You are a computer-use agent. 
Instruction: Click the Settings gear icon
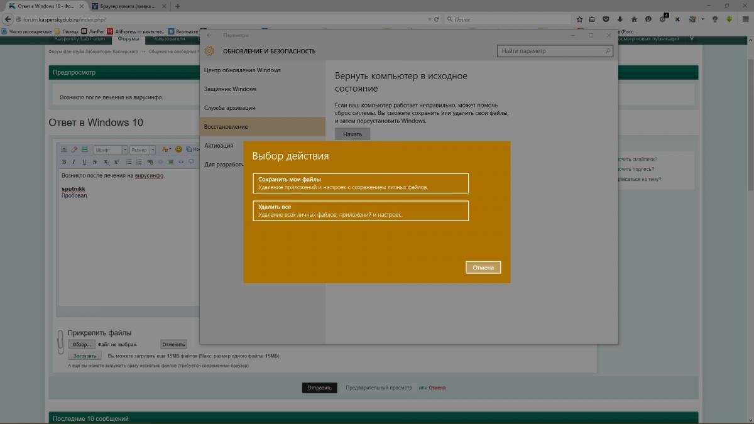(209, 51)
